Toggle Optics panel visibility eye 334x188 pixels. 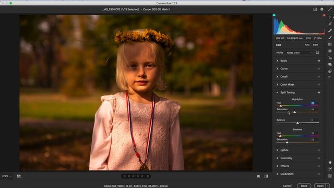coord(319,150)
